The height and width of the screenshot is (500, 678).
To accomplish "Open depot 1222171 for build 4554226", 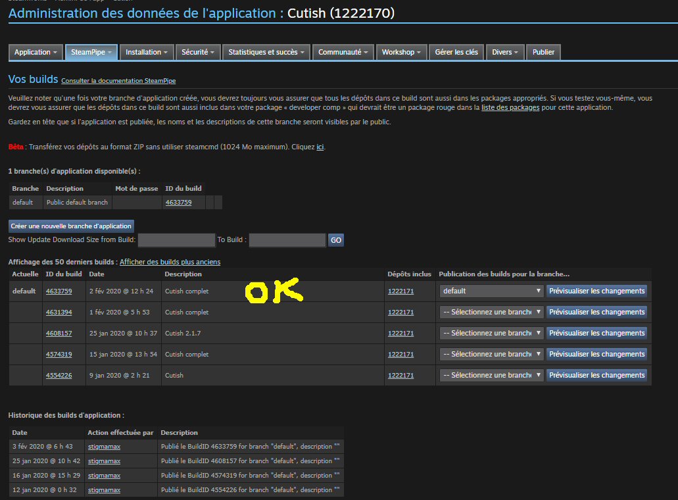I will [x=401, y=376].
